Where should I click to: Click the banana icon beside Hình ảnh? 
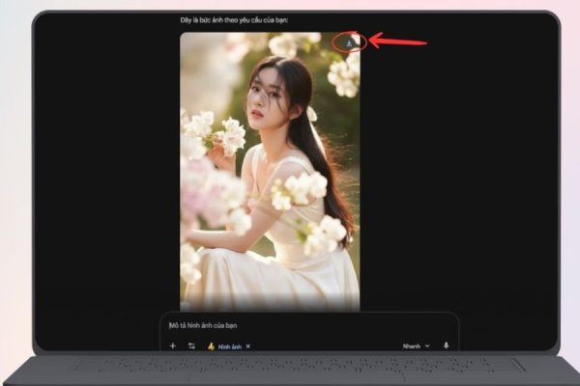(x=211, y=345)
